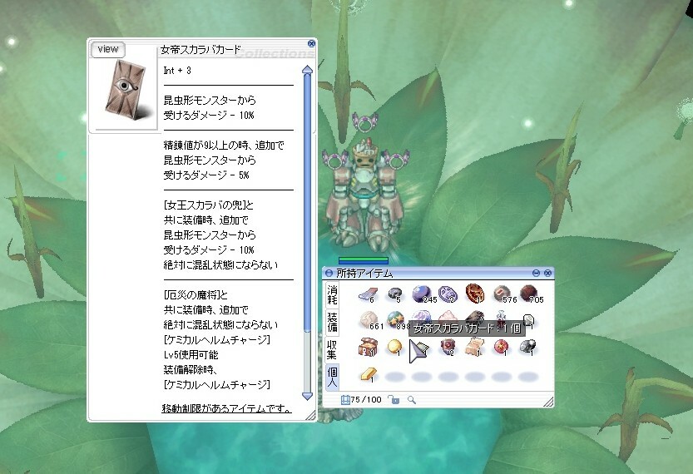Click the text Lv5使用可能
The width and height of the screenshot is (693, 474).
(191, 355)
